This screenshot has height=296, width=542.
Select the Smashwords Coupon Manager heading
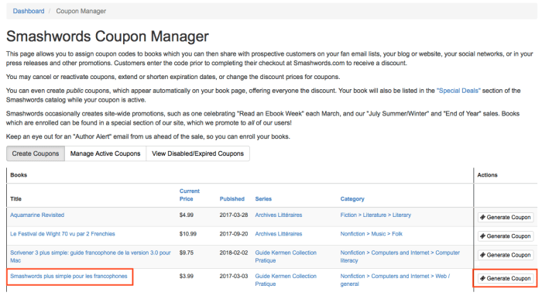pyautogui.click(x=108, y=36)
